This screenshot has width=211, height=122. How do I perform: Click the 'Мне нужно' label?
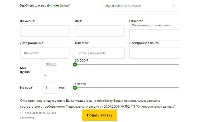pyautogui.click(x=25, y=70)
